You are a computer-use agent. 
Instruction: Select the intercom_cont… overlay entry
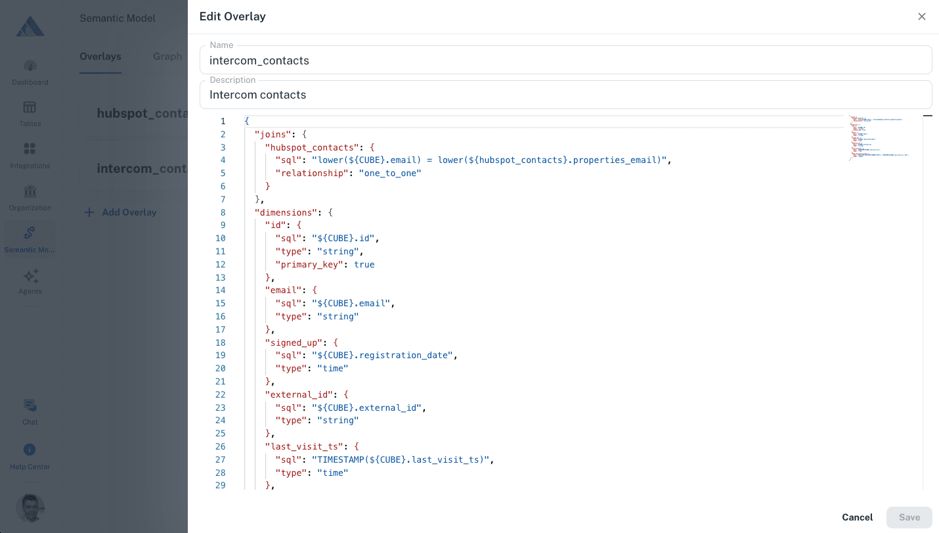[142, 168]
